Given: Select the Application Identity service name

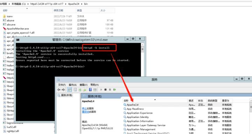Looking at the screenshot, I should pyautogui.click(x=138, y=117).
